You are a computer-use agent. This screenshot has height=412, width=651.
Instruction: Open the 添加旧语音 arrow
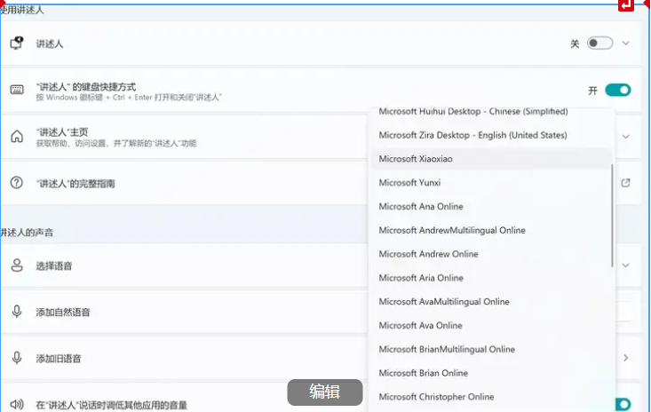625,358
